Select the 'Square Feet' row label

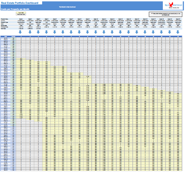[x=4, y=25]
